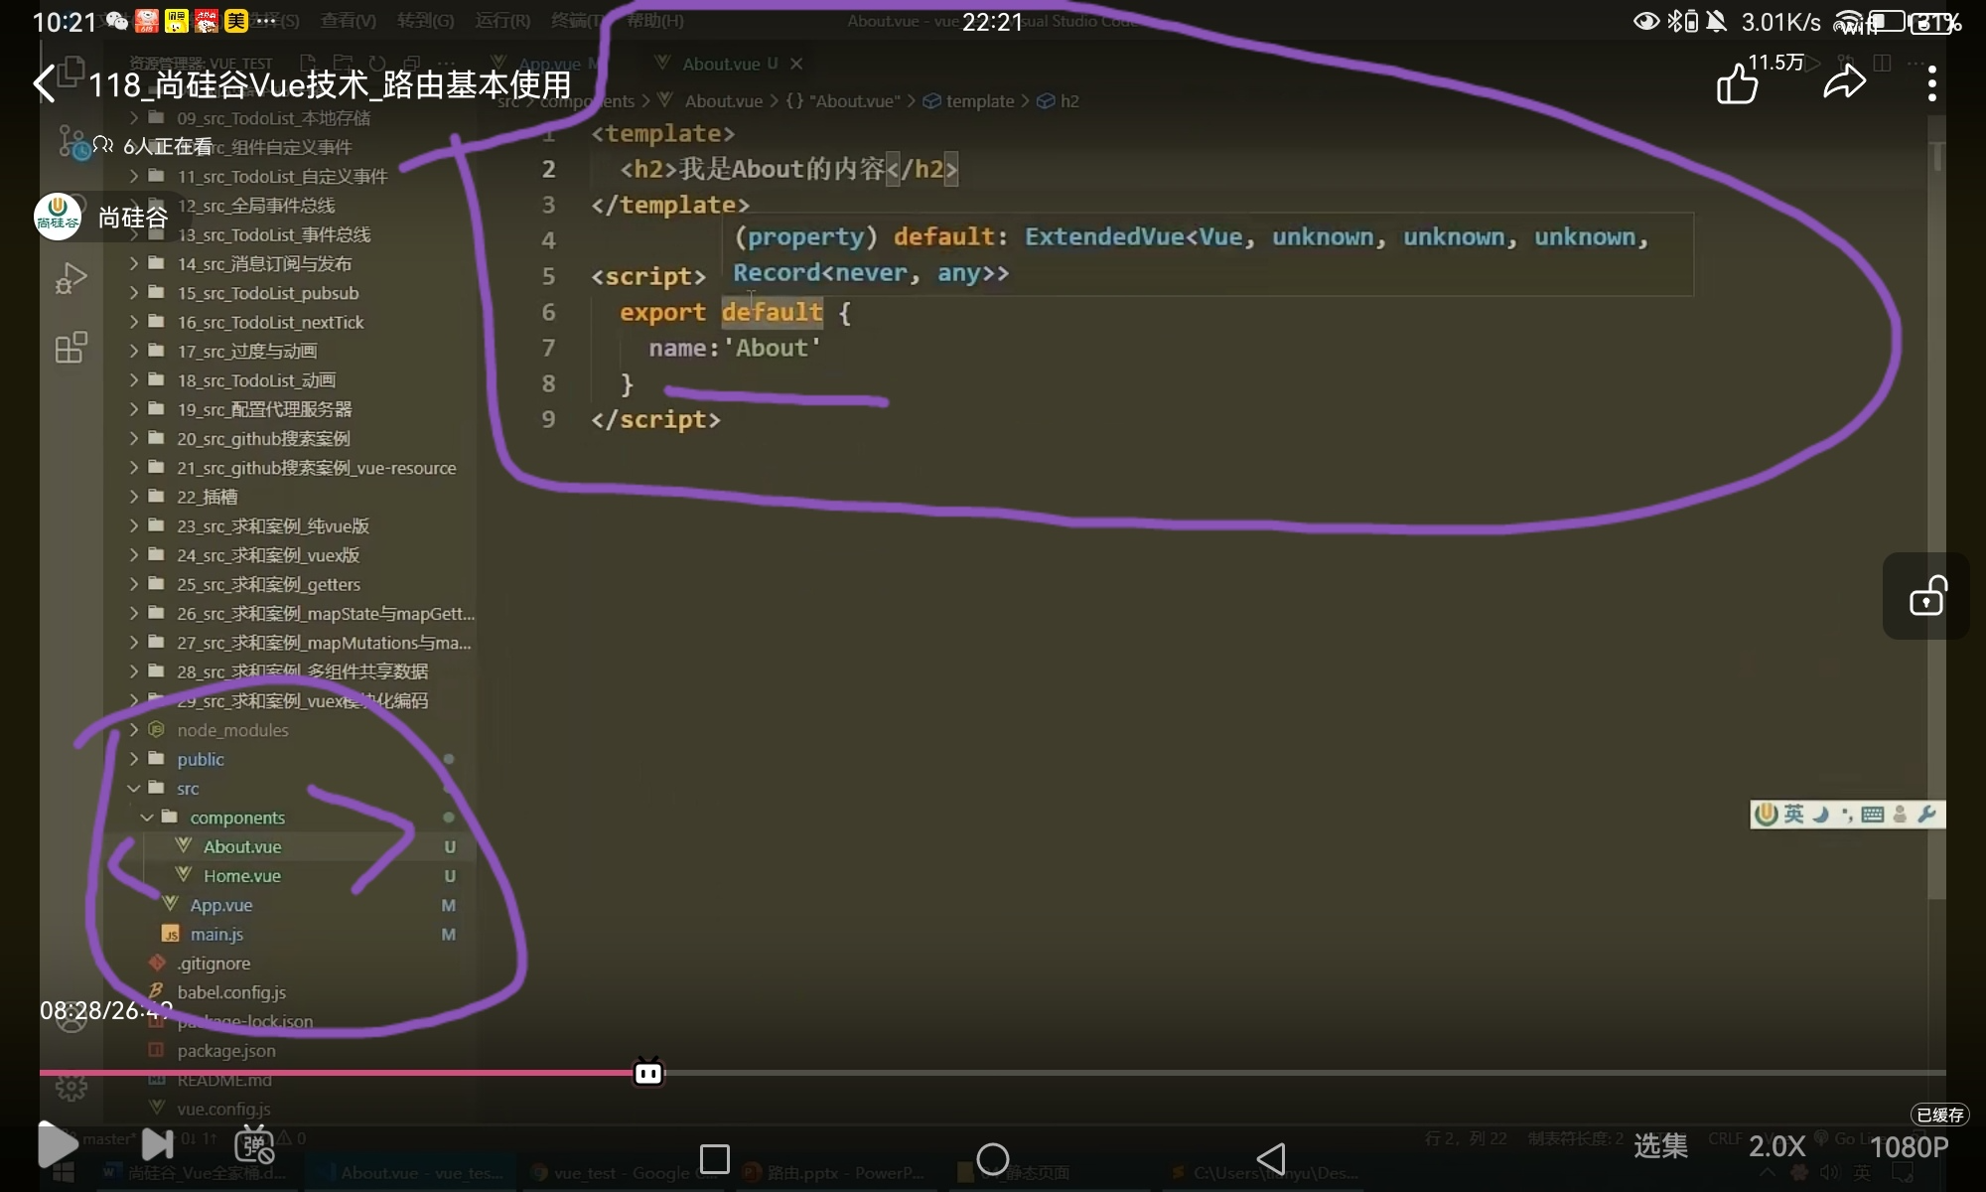
Task: Like the video with thumbs-up icon
Action: pos(1737,84)
